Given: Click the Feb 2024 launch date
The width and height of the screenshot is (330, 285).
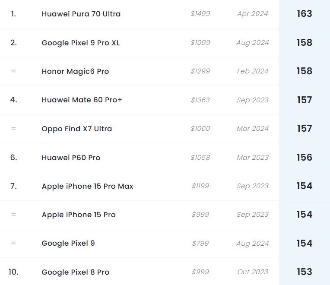Looking at the screenshot, I should [x=253, y=71].
